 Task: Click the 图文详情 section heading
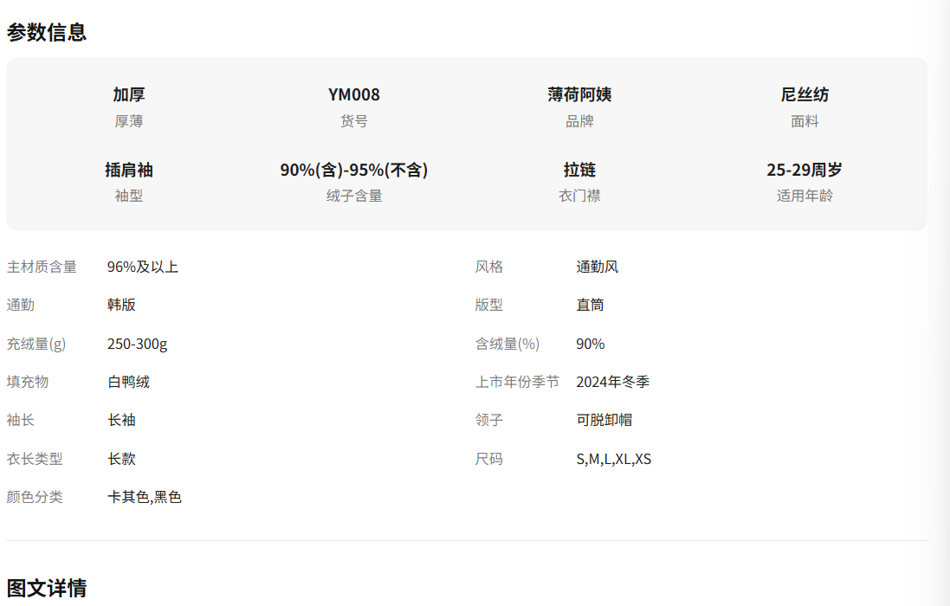47,589
